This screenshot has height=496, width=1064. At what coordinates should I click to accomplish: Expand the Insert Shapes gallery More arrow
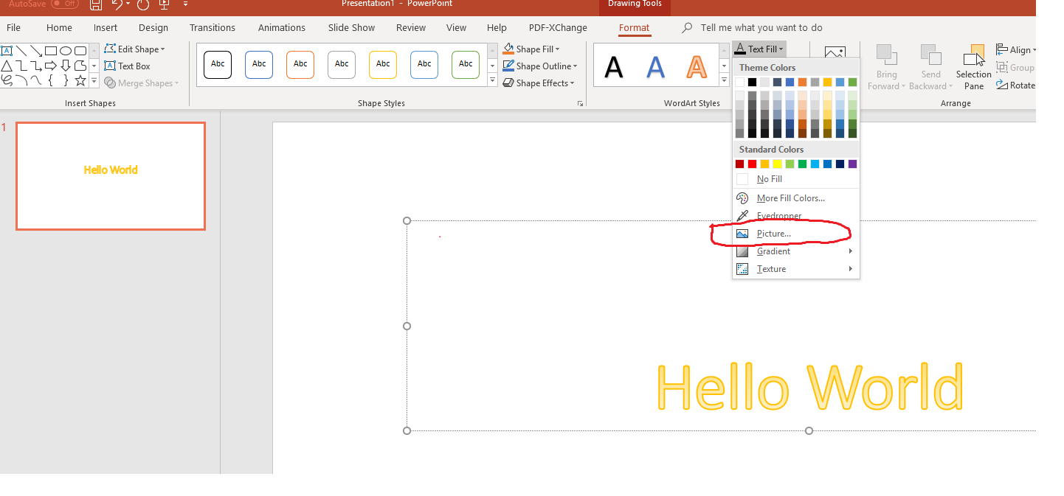(x=94, y=80)
